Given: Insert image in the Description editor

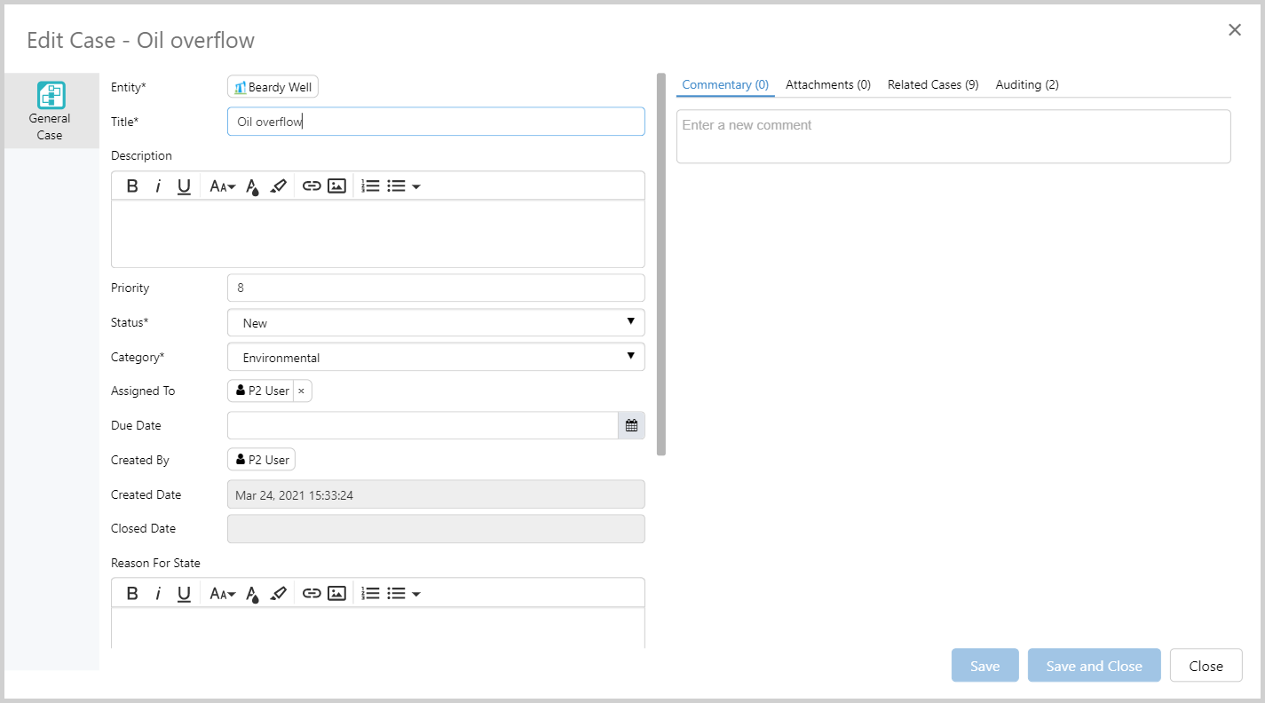Looking at the screenshot, I should 336,186.
